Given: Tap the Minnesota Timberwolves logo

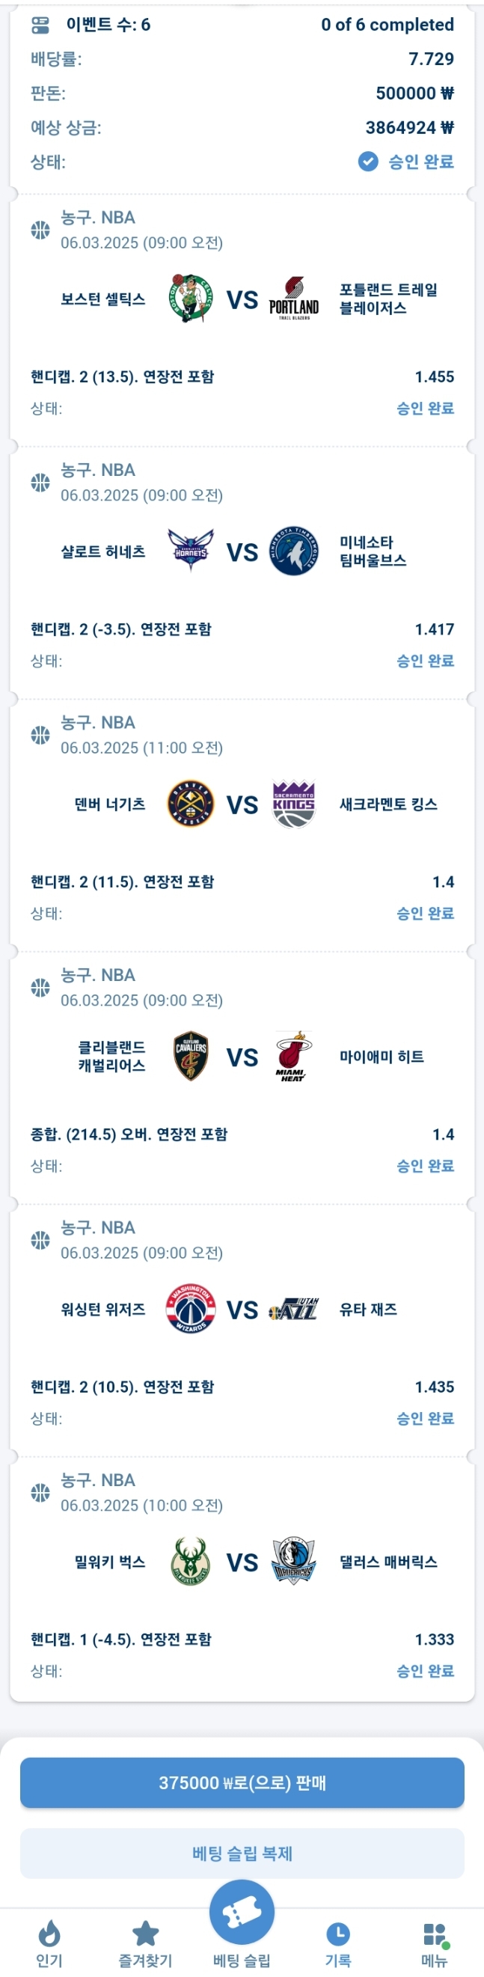Looking at the screenshot, I should (294, 551).
